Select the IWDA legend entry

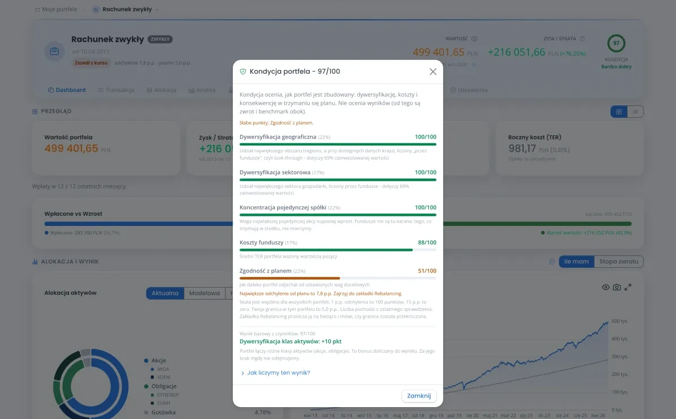160,369
